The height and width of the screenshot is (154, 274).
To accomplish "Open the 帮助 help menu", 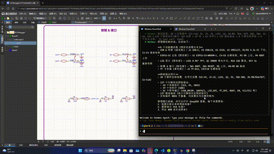I will pyautogui.click(x=123, y=14).
